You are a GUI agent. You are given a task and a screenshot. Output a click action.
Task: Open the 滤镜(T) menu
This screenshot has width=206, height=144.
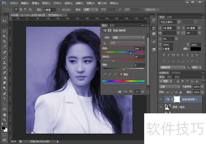point(79,3)
